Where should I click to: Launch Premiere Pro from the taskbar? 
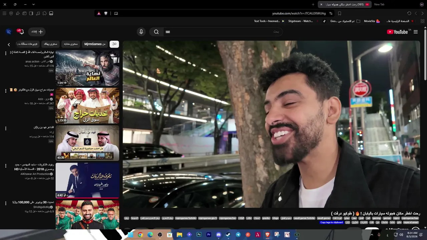(x=209, y=235)
